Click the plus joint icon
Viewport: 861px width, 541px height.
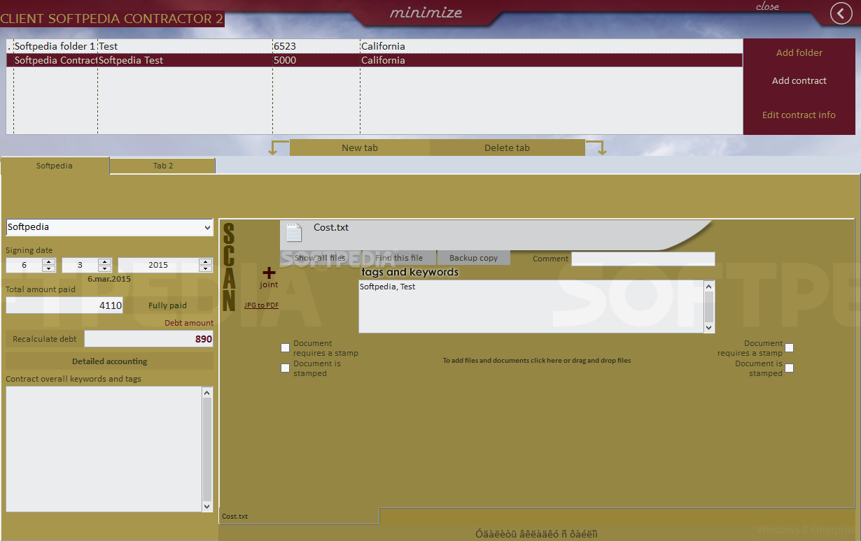pos(269,273)
